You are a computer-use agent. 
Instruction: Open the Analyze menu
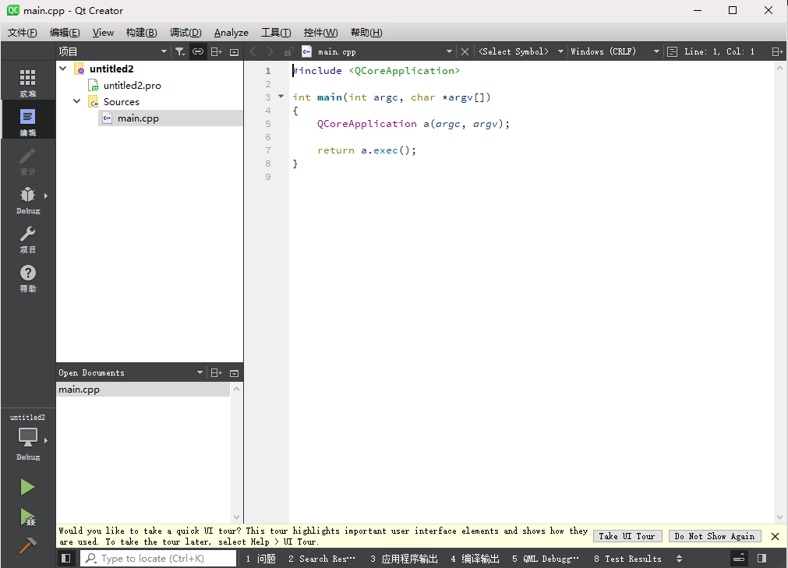tap(231, 33)
